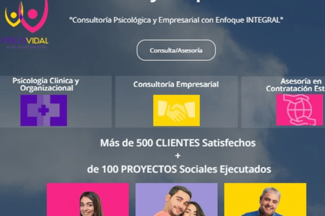This screenshot has width=325, height=216.
Task: Open Psicologia Clinica y Organizacional heading
Action: click(x=46, y=84)
